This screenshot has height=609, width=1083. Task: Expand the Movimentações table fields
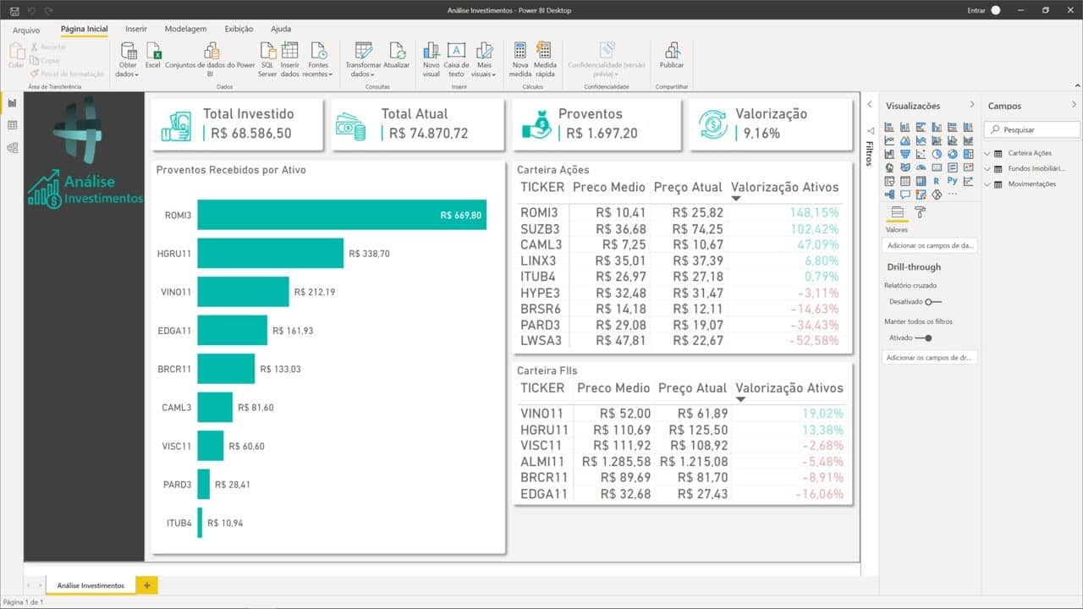coord(988,184)
